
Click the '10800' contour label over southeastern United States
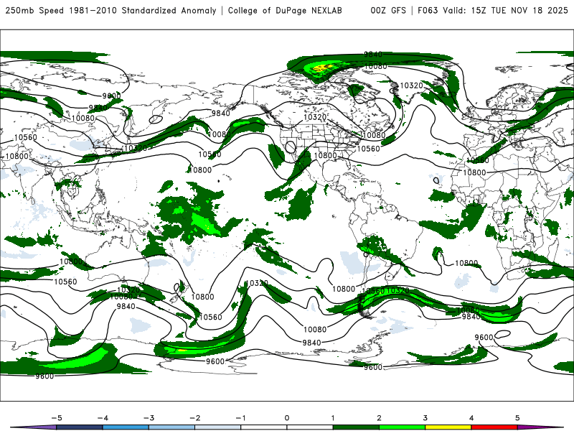point(326,155)
